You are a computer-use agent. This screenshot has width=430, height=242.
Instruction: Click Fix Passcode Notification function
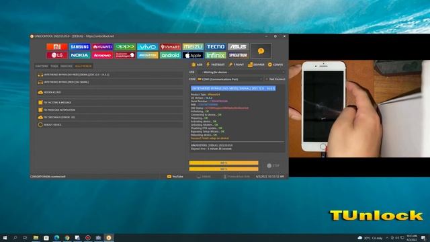[110, 110]
